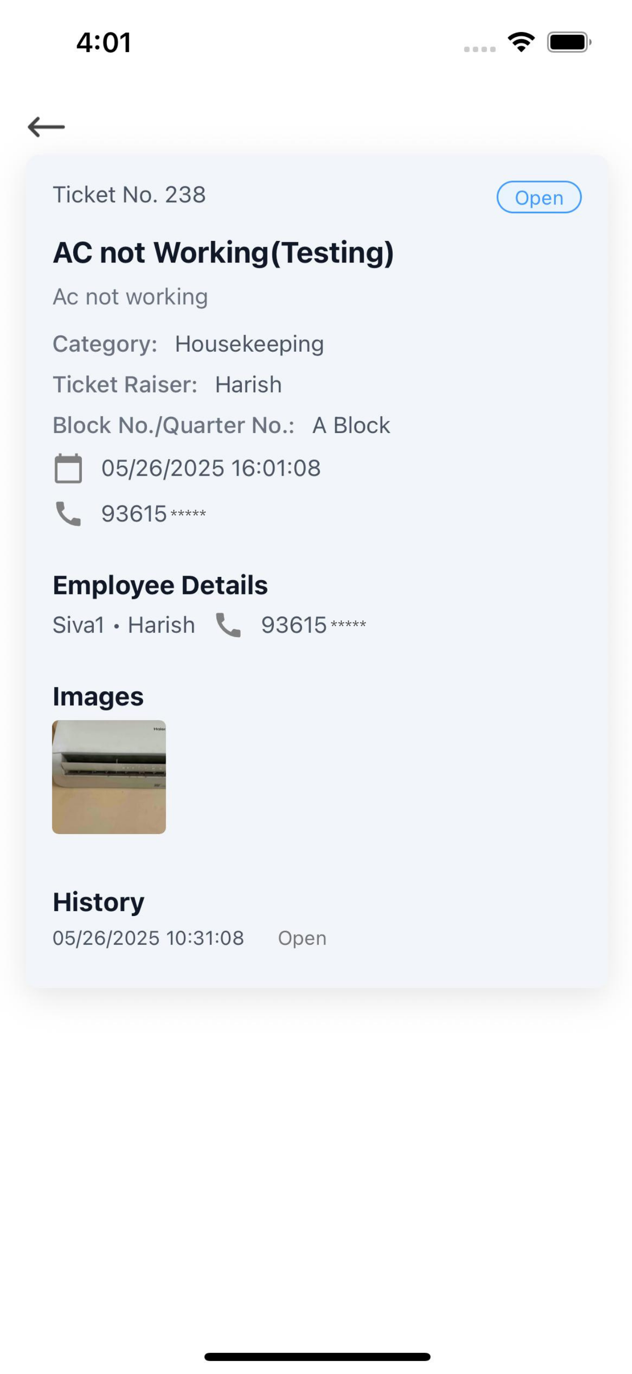Tap the A Block quarter value
This screenshot has height=1374, width=632.
(x=351, y=425)
